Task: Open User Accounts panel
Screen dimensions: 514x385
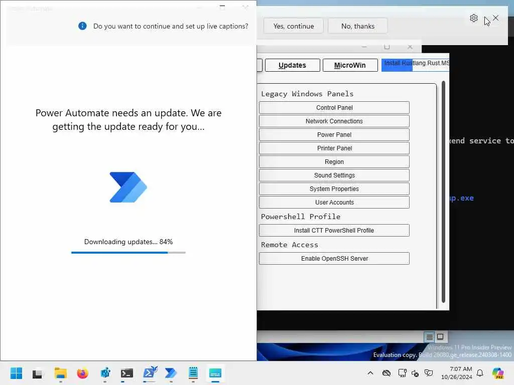Action: [334, 203]
